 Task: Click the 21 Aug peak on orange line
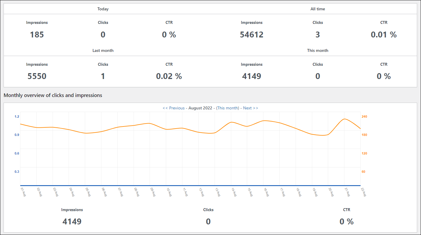(x=344, y=119)
